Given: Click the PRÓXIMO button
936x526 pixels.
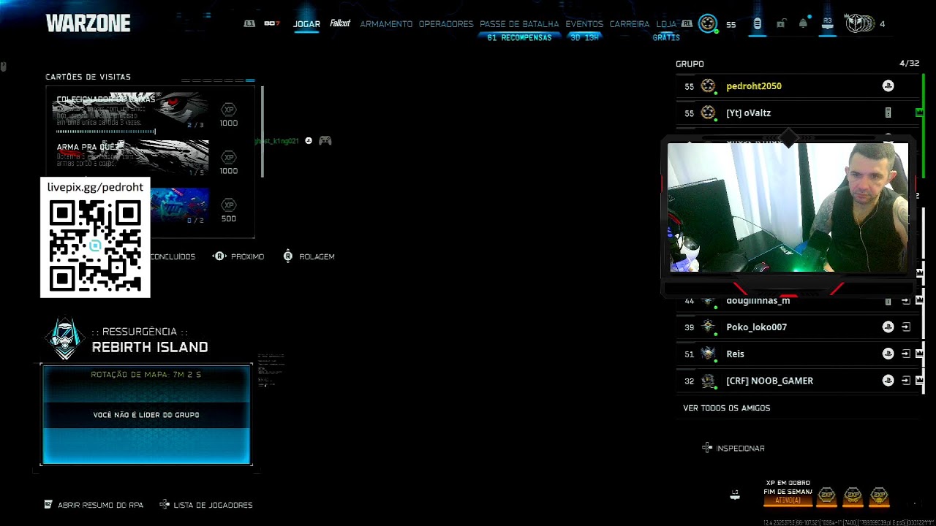Looking at the screenshot, I should 238,256.
